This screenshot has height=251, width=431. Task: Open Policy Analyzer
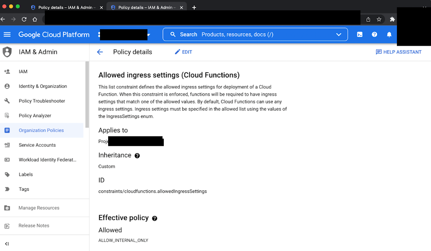pyautogui.click(x=42, y=116)
